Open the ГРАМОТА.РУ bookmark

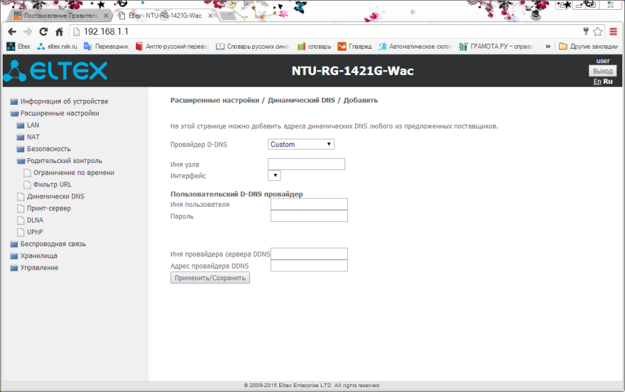tap(497, 46)
